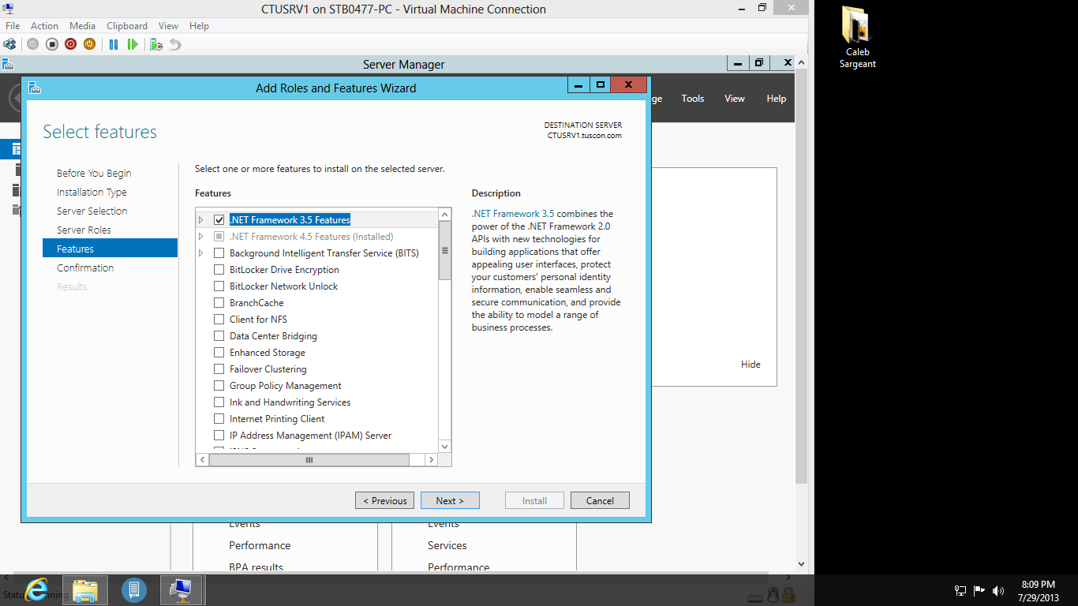Screen dimensions: 1078x606
Task: Open the .NET Framework 3.5 description link
Action: (513, 214)
